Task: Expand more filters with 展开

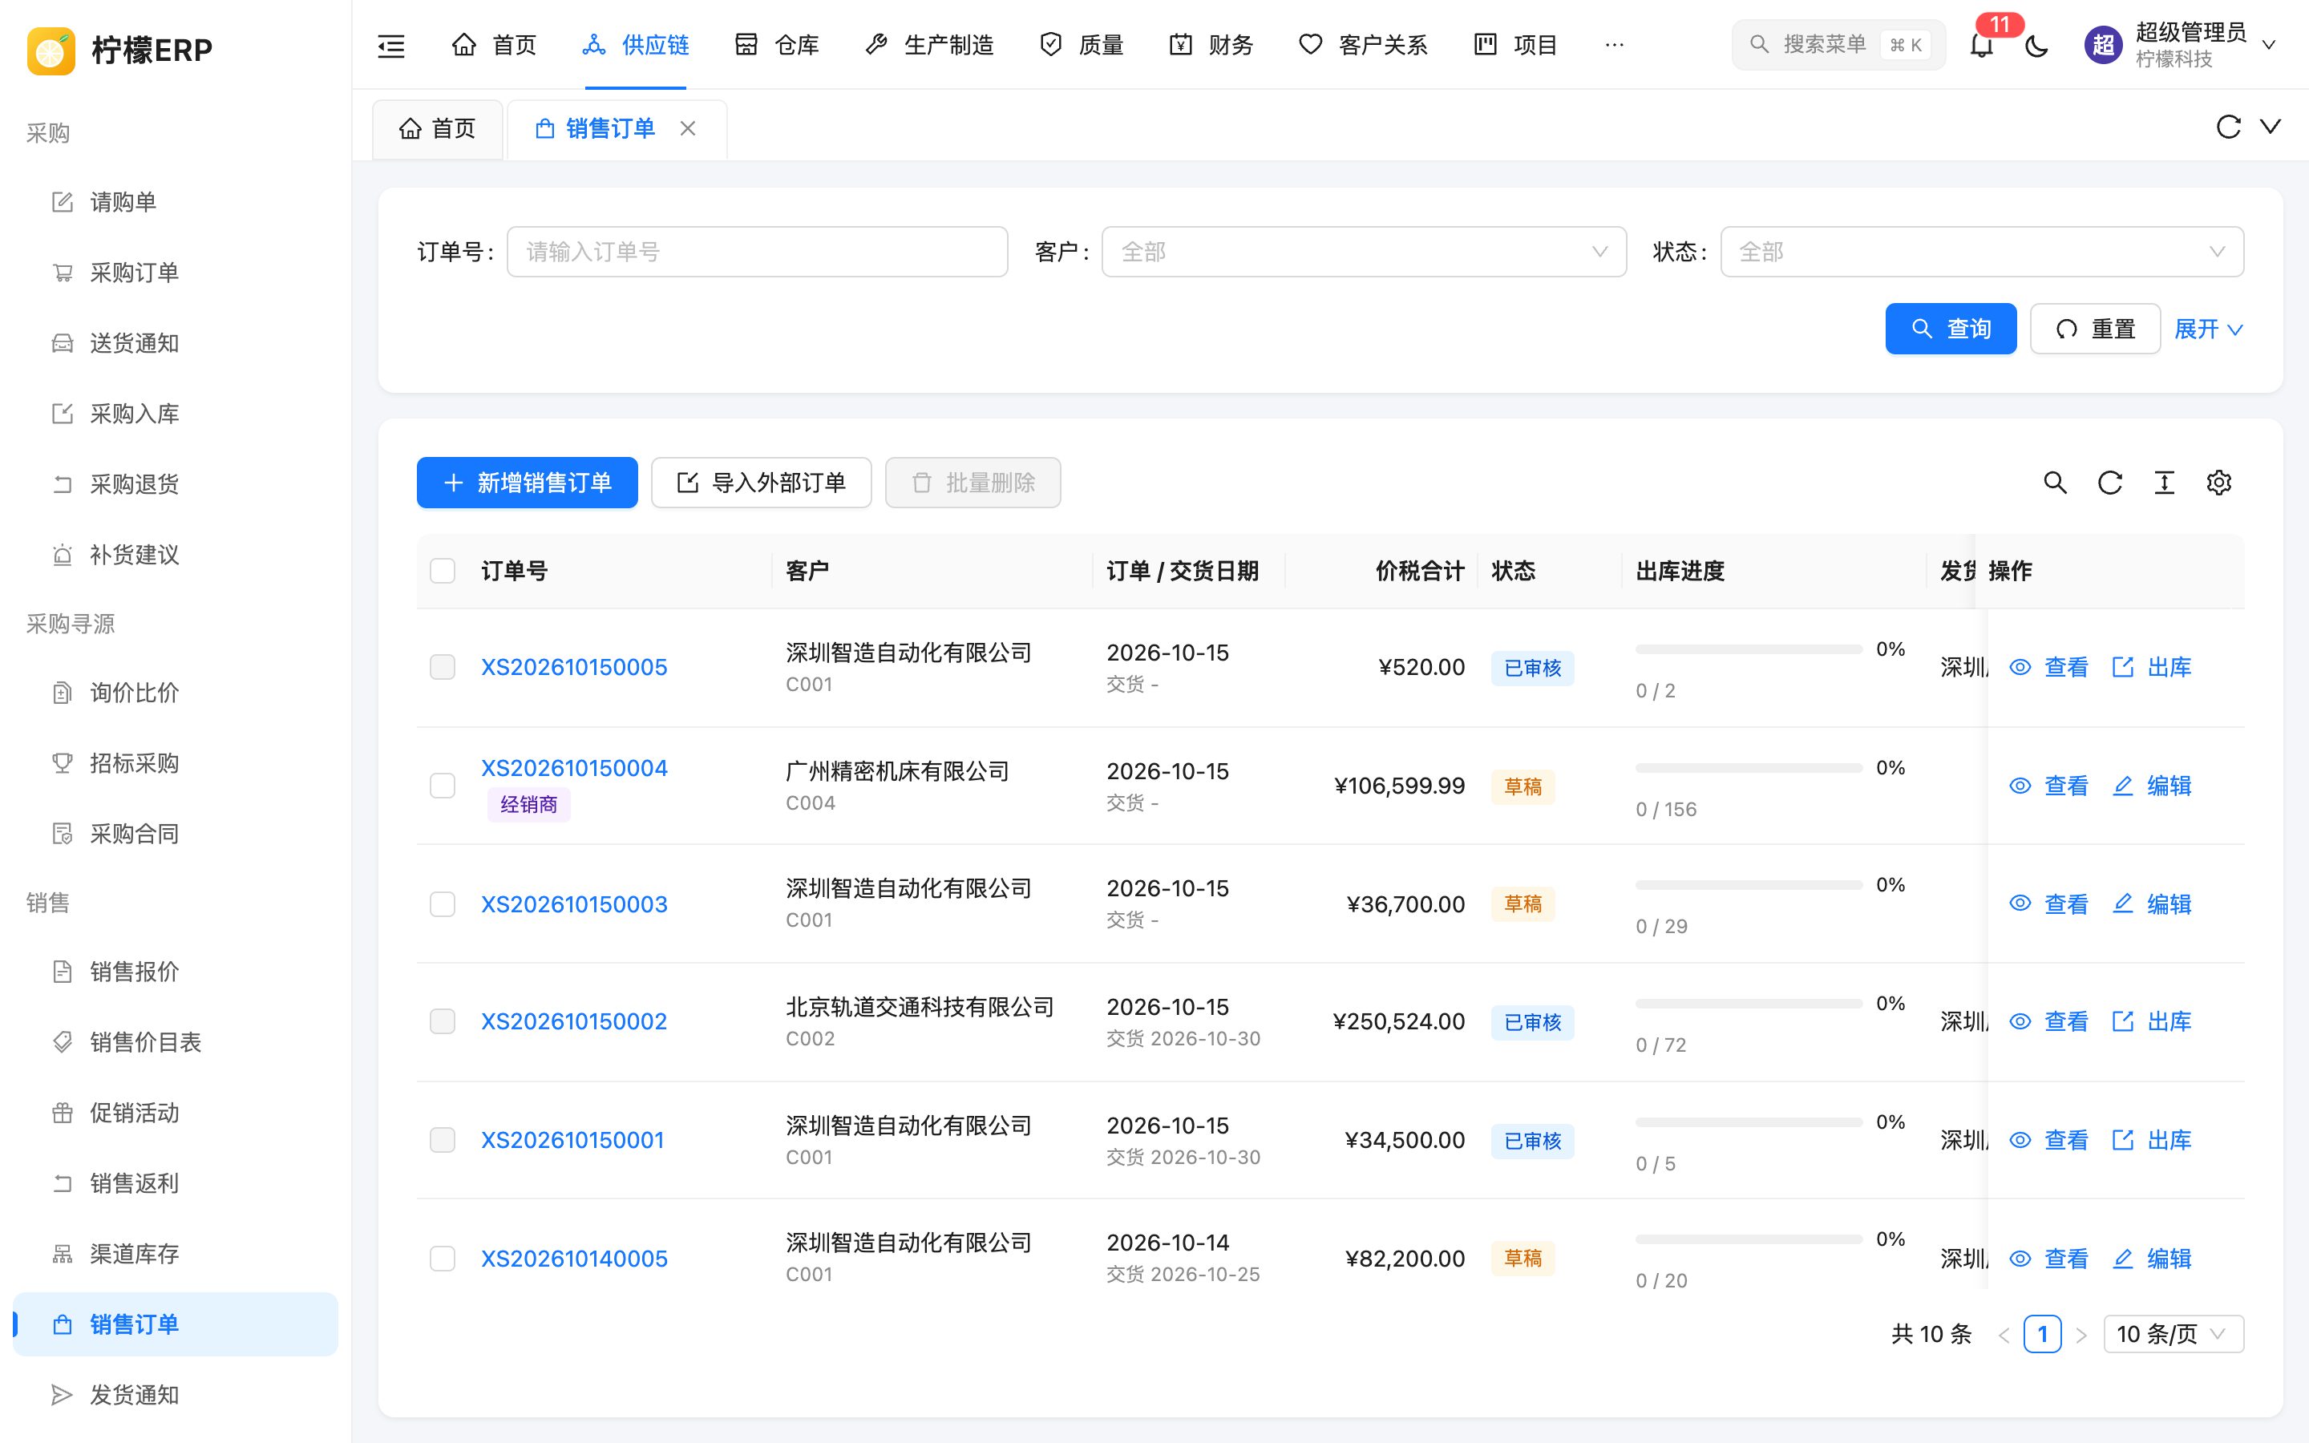Action: [x=2208, y=329]
